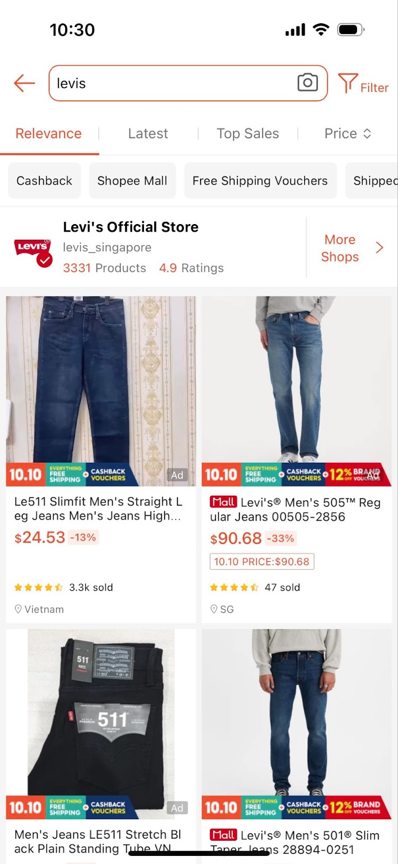Screen dimensions: 398x864
Task: Toggle Price sort order arrows
Action: click(367, 133)
